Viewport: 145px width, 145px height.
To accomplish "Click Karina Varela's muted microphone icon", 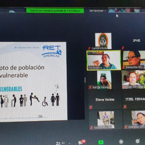I will [x=90, y=87].
